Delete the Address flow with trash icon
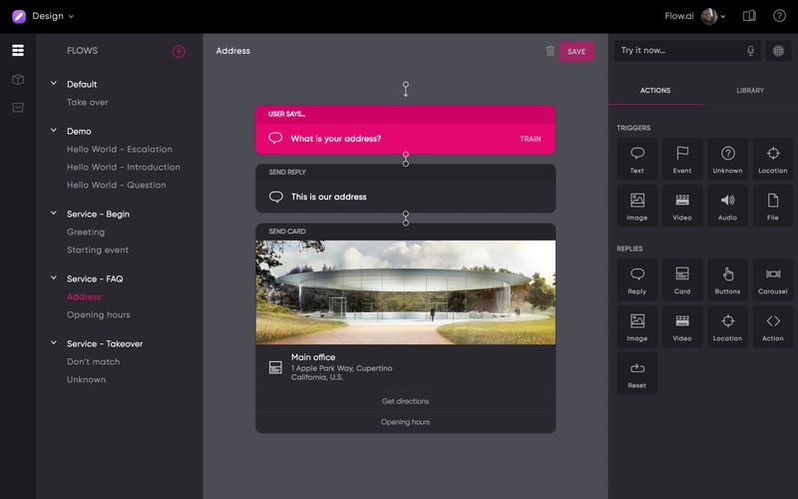The image size is (798, 499). point(551,51)
